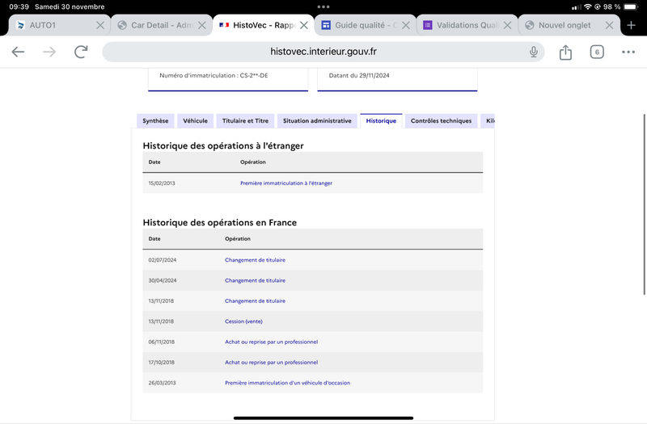Open the Situation administrative tab
Image resolution: width=647 pixels, height=424 pixels.
317,120
